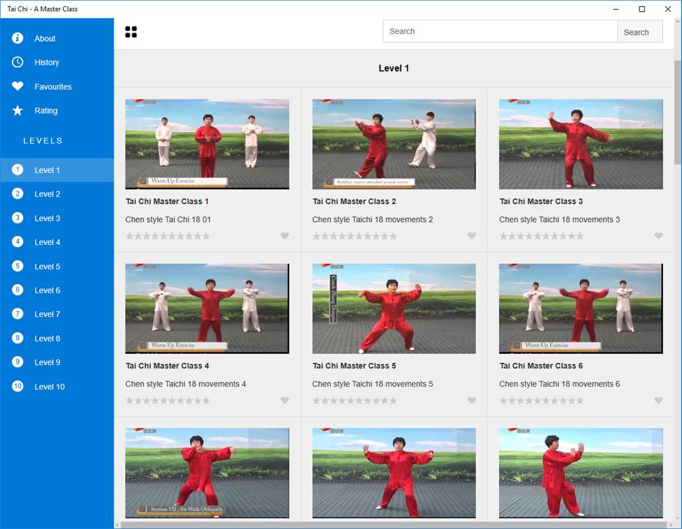Image resolution: width=682 pixels, height=529 pixels.
Task: Open the grid view icon
Action: tap(131, 32)
